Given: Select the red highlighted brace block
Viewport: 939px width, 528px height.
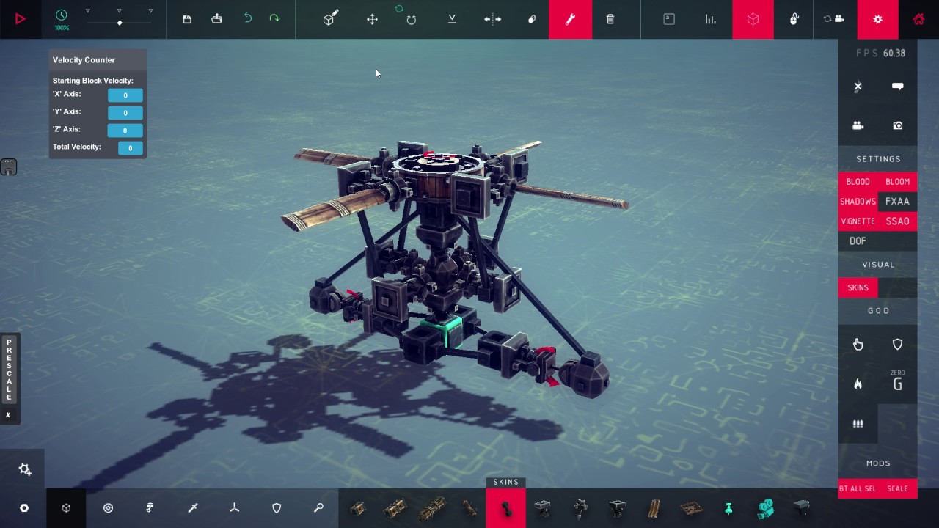Looking at the screenshot, I should [506, 508].
